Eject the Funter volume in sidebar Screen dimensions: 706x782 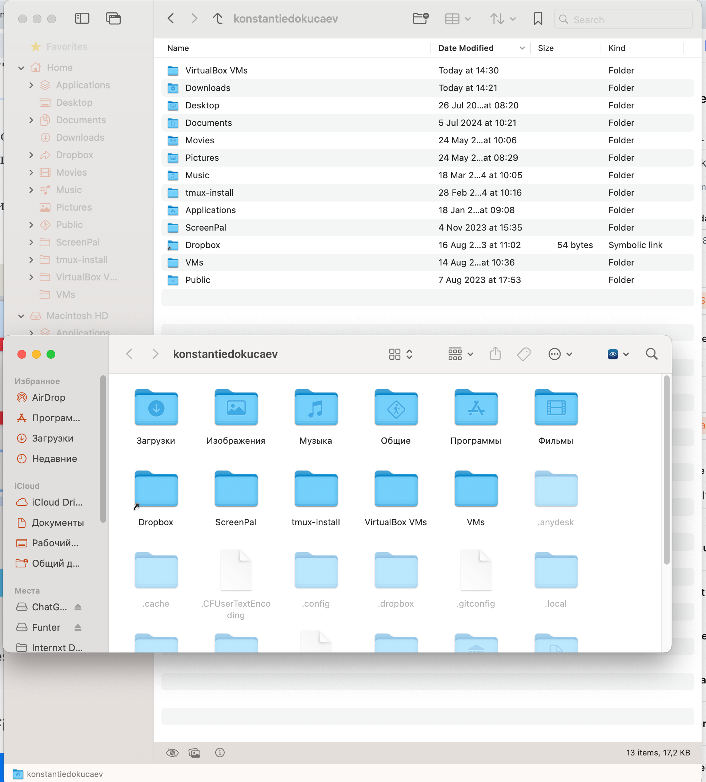pyautogui.click(x=78, y=627)
